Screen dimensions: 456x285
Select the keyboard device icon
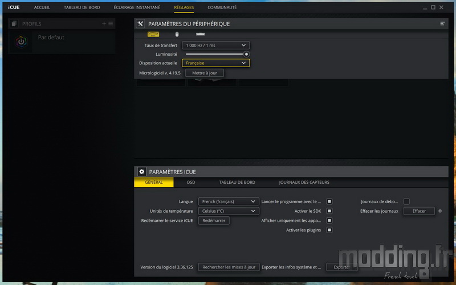click(153, 34)
